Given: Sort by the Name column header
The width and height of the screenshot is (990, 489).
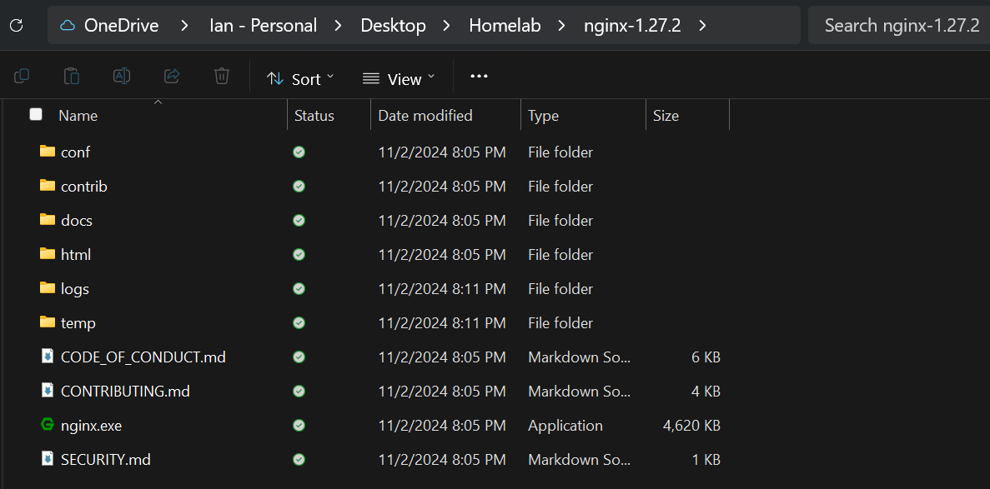Looking at the screenshot, I should 78,116.
